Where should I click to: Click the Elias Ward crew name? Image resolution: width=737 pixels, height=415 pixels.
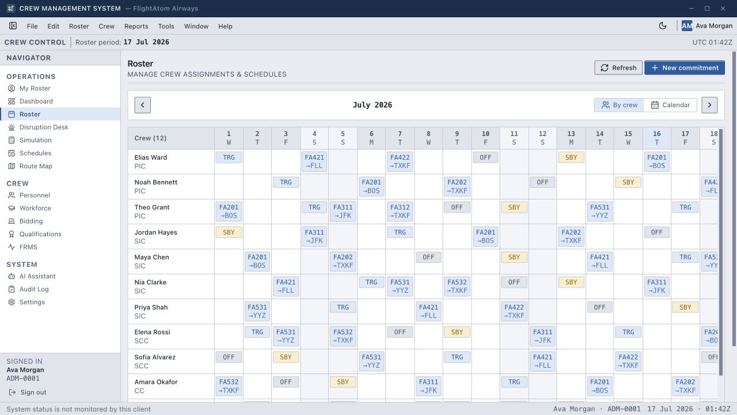coord(150,157)
